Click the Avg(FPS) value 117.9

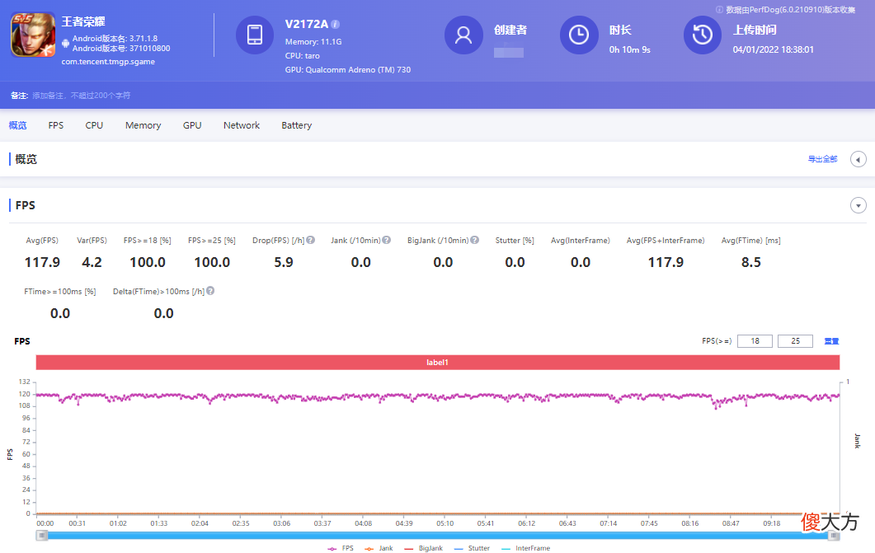[x=42, y=263]
